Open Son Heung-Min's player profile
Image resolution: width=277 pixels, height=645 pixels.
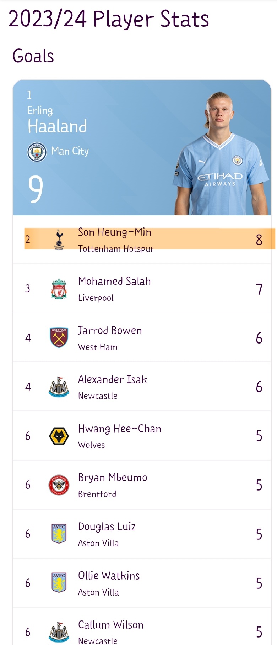(x=115, y=232)
